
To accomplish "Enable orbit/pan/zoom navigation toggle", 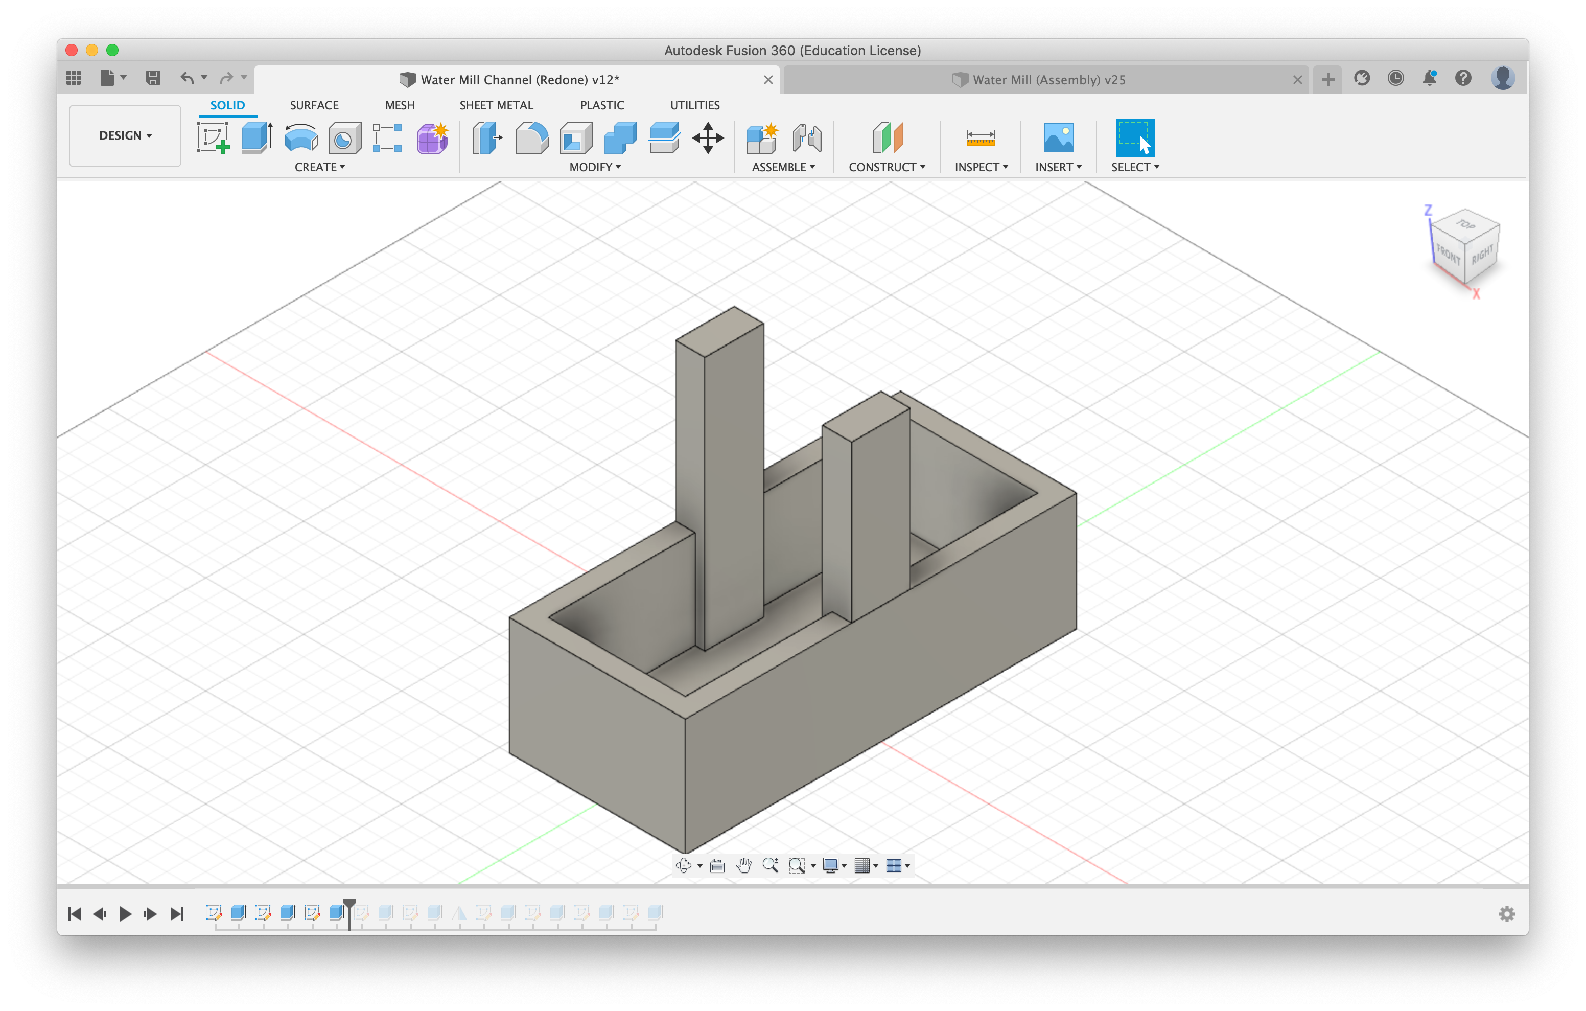I will tap(686, 865).
